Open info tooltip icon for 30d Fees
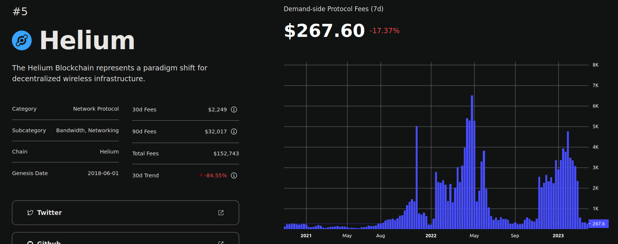The image size is (618, 244). click(x=234, y=110)
